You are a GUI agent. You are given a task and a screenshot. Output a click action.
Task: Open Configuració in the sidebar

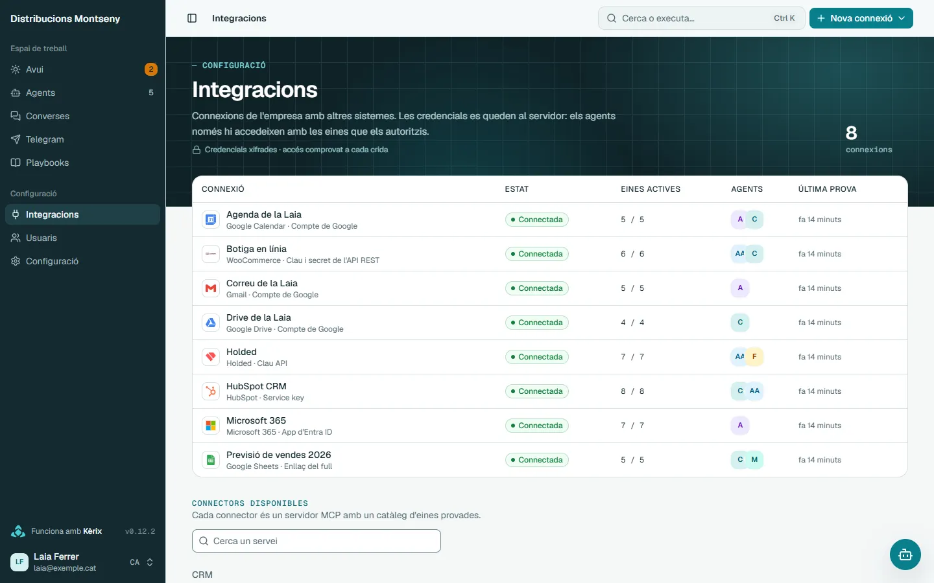coord(82,261)
